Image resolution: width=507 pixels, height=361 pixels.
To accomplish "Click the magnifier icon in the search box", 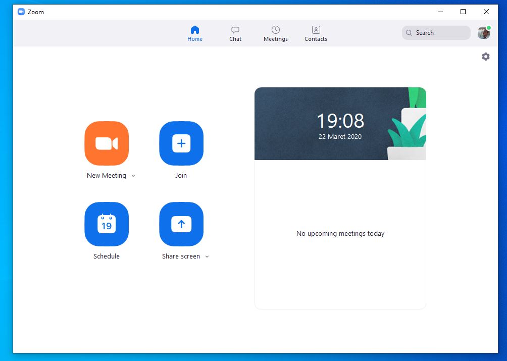I will coord(409,33).
